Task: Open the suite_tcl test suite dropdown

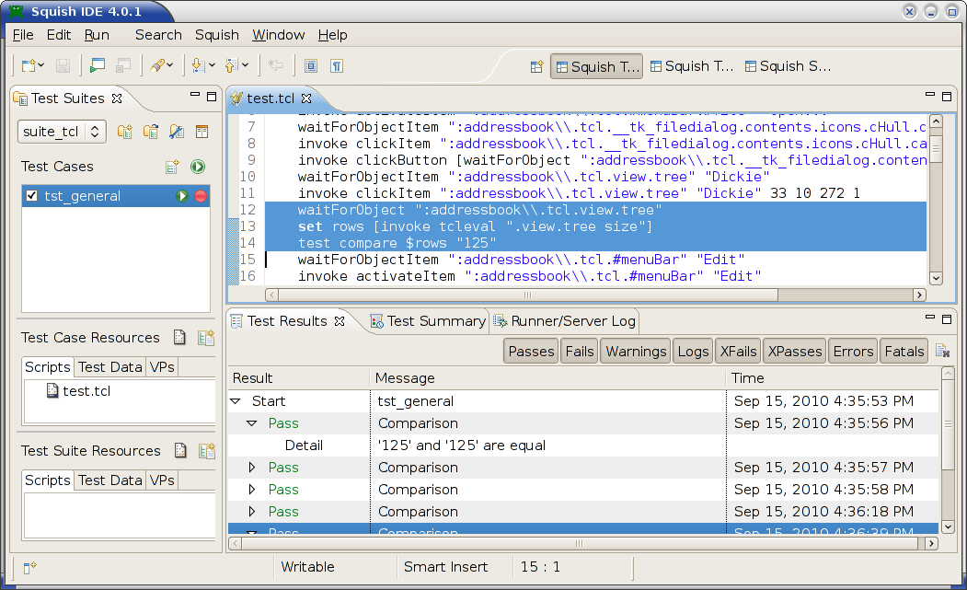Action: click(97, 132)
